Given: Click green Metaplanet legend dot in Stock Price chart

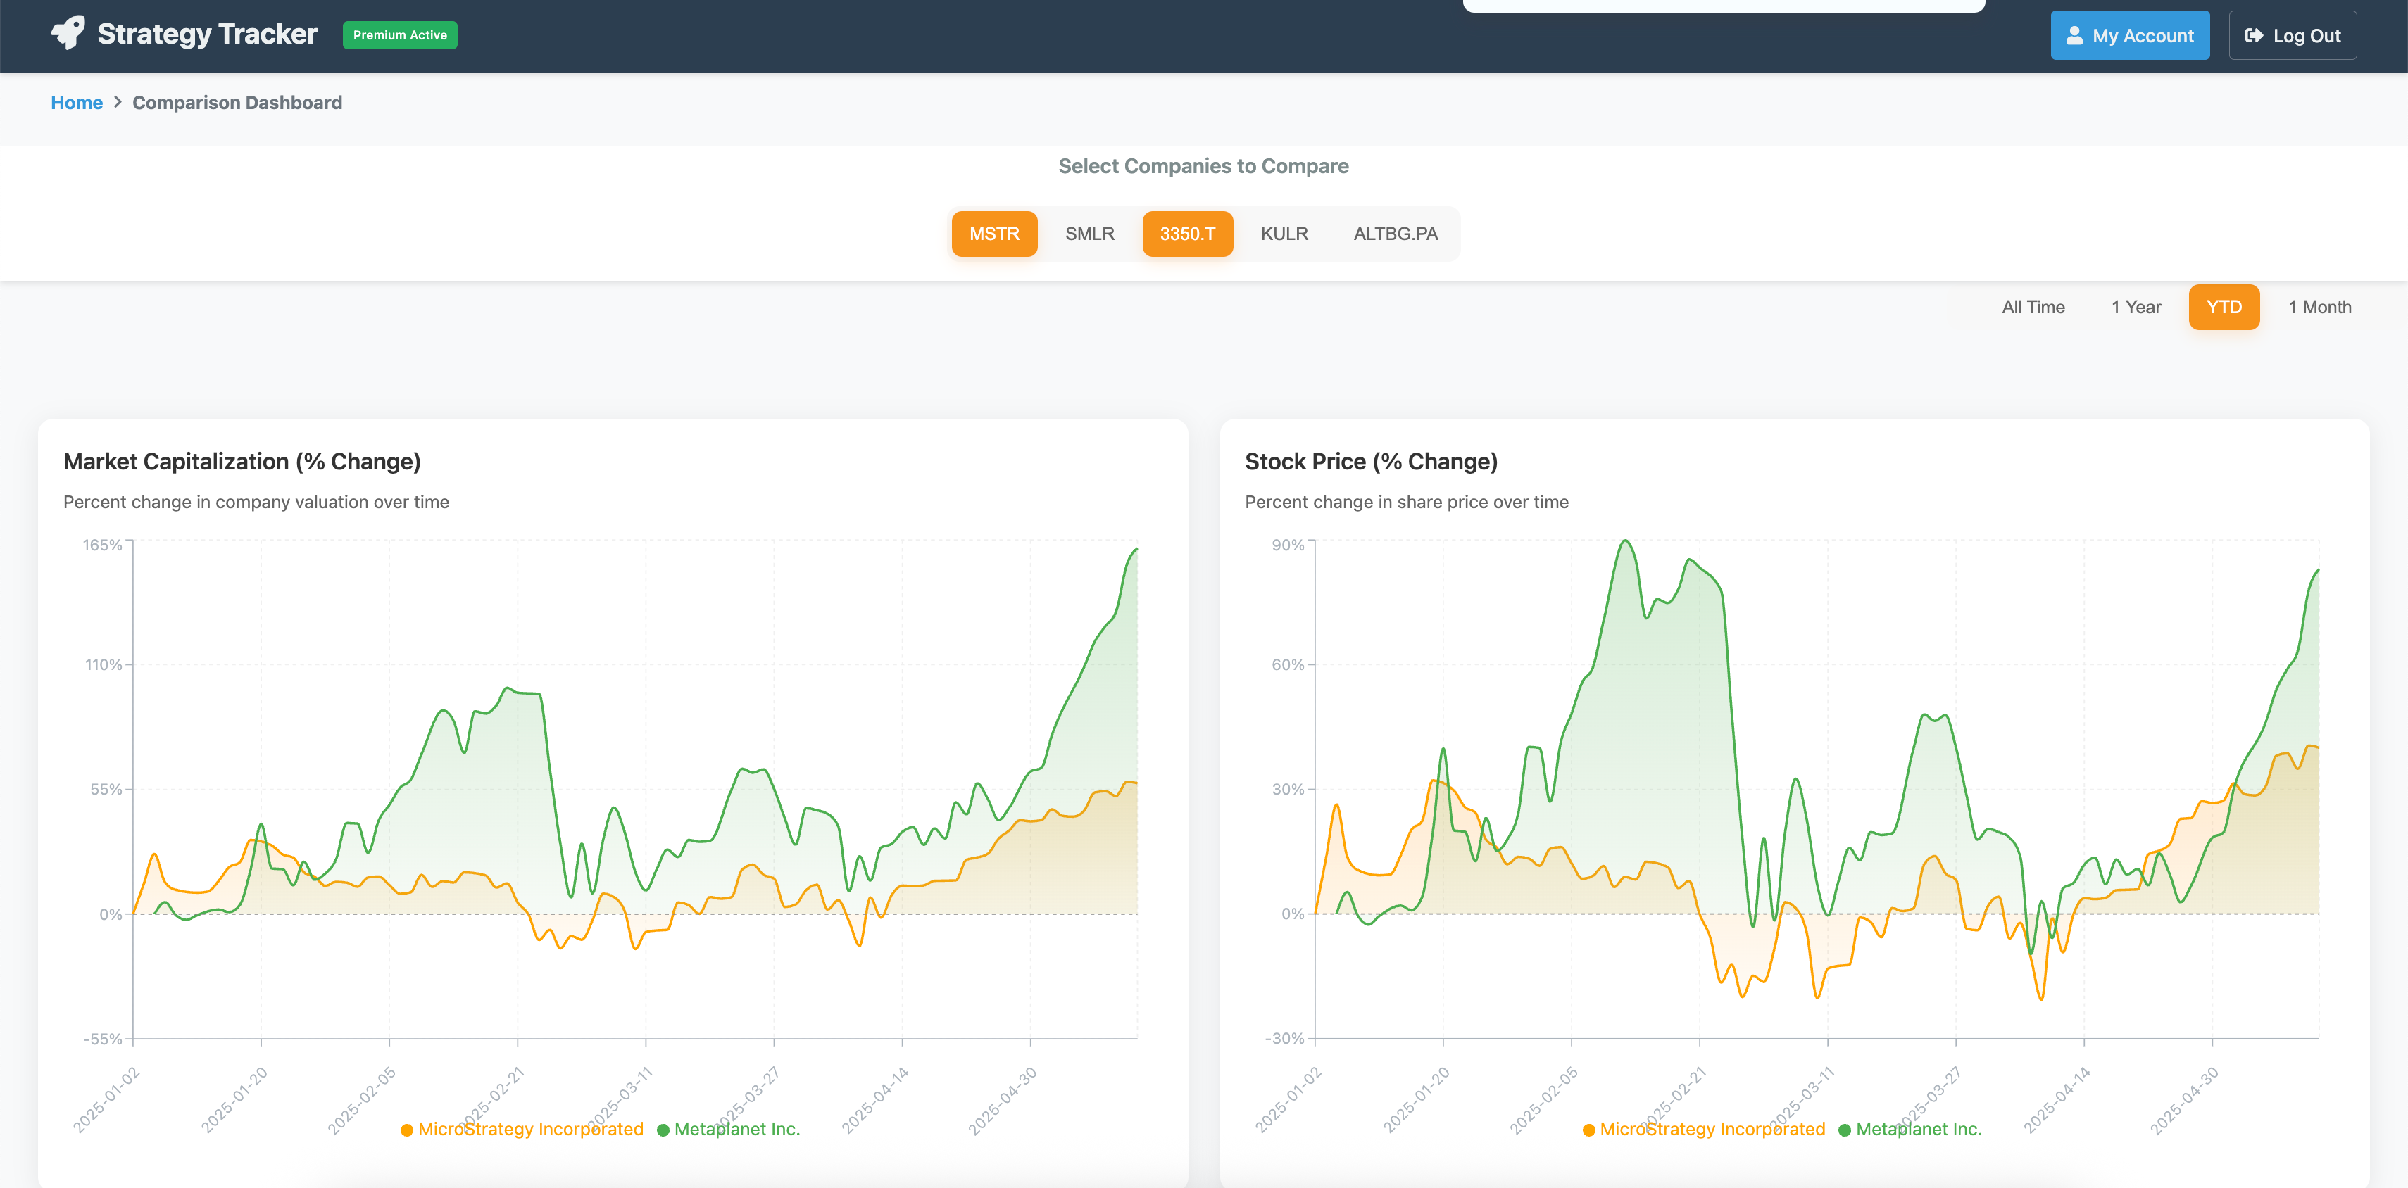Looking at the screenshot, I should [x=1844, y=1130].
